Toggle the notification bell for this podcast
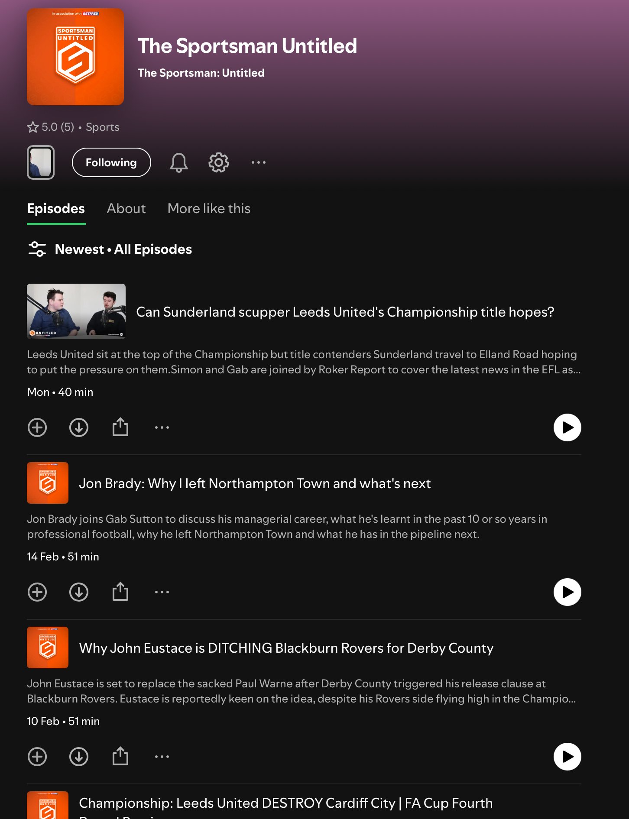Viewport: 629px width, 819px height. [178, 162]
